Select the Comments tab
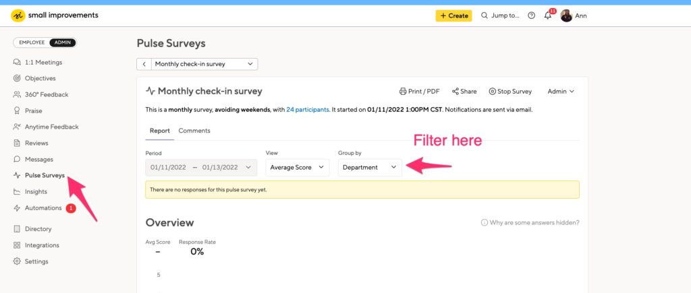 (194, 131)
